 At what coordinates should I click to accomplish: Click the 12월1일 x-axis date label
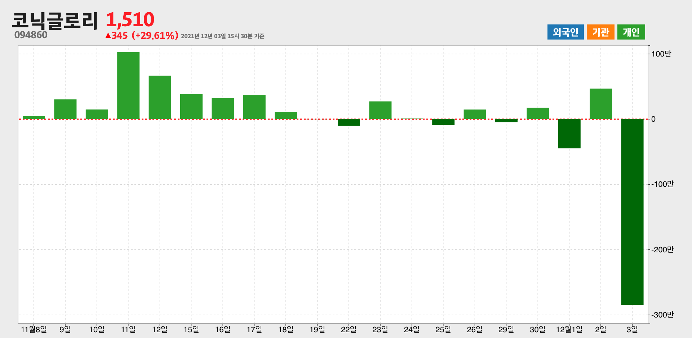pos(569,329)
